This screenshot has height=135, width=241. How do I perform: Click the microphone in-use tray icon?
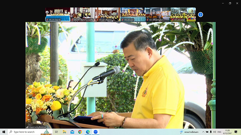211,132
